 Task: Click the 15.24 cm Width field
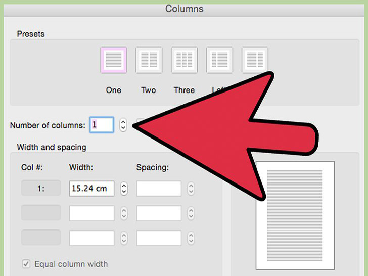pyautogui.click(x=91, y=189)
